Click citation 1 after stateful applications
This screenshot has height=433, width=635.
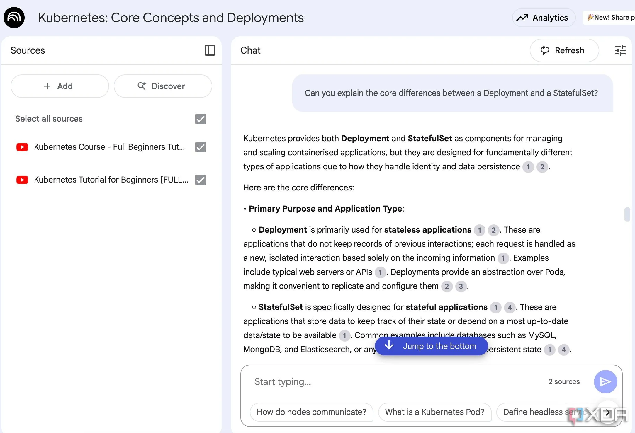pyautogui.click(x=496, y=308)
